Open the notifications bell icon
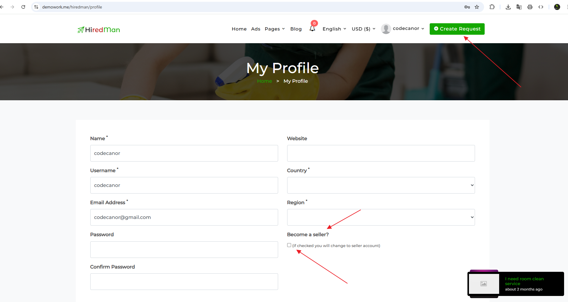The image size is (568, 302). (x=312, y=29)
